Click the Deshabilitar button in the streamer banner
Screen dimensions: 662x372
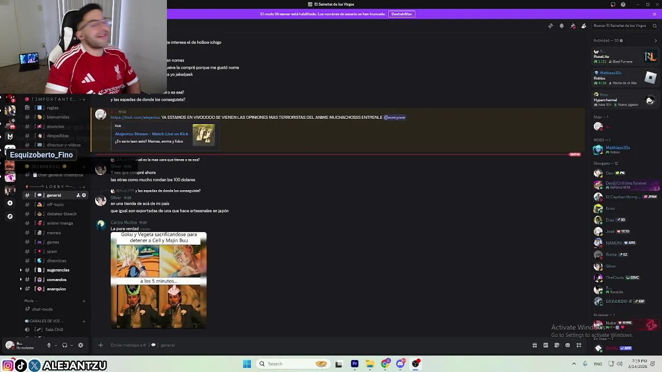coord(402,14)
